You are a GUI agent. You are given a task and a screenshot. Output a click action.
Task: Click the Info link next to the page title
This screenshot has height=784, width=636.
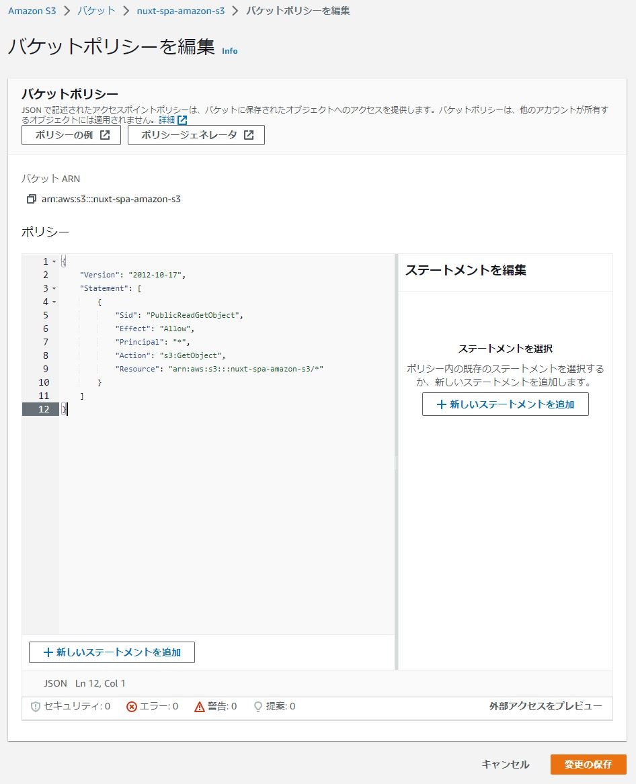[229, 51]
